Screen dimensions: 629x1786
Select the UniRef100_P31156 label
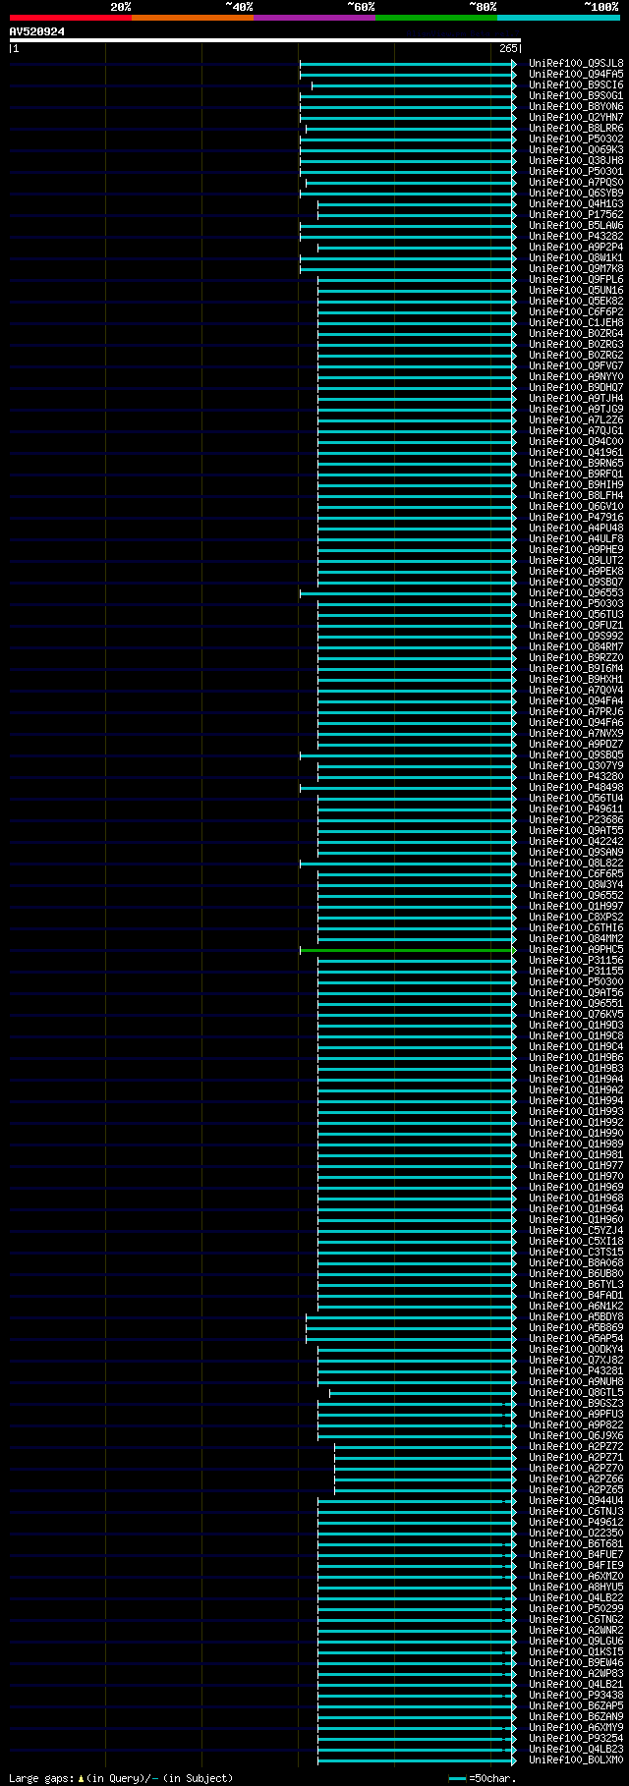pyautogui.click(x=576, y=961)
